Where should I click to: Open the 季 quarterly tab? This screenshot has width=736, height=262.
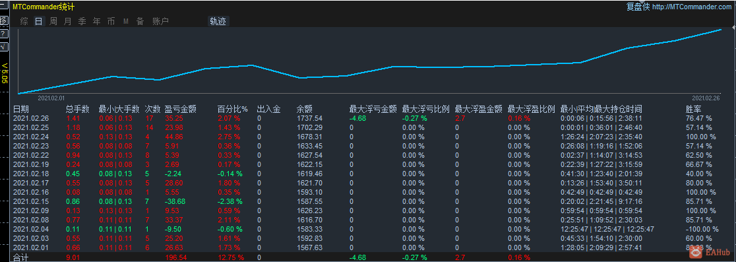pyautogui.click(x=82, y=21)
